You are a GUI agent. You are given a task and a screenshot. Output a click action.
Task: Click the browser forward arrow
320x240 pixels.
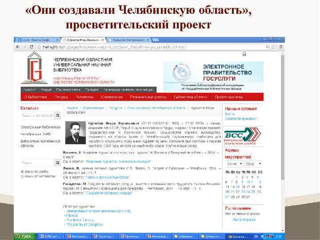coord(25,47)
